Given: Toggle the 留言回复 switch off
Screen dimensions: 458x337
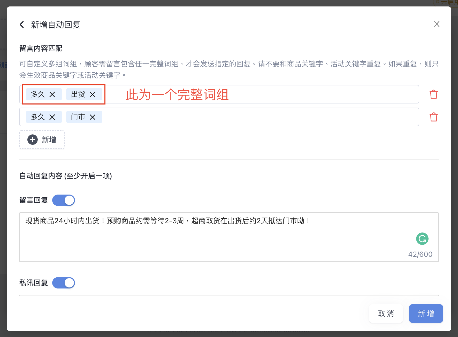Looking at the screenshot, I should tap(64, 200).
